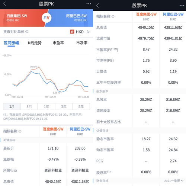This screenshot has width=186, height=186.
Task: Tap the listing date note below chart
Action: point(43,117)
